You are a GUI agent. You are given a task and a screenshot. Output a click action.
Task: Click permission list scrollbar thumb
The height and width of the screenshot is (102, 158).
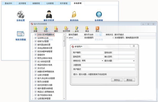point(64,41)
